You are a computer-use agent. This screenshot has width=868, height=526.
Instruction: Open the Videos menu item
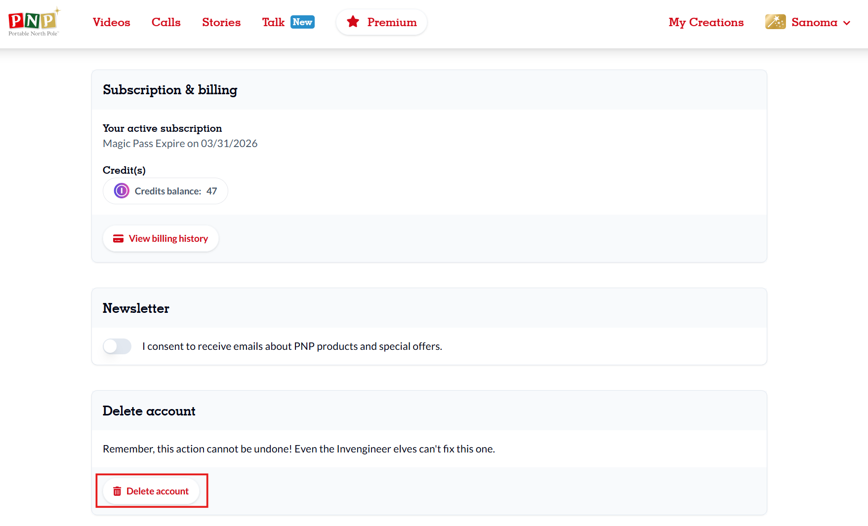pos(111,22)
